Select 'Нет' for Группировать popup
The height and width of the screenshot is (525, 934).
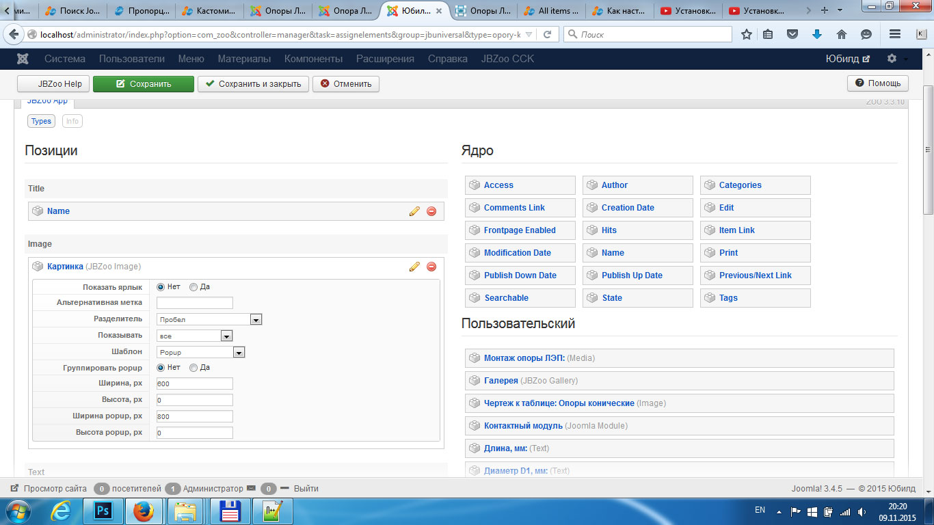click(x=161, y=368)
